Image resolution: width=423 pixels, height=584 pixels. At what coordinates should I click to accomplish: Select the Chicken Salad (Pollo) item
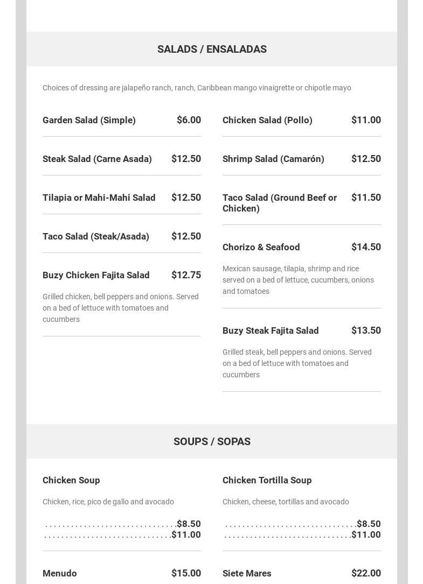click(x=267, y=120)
